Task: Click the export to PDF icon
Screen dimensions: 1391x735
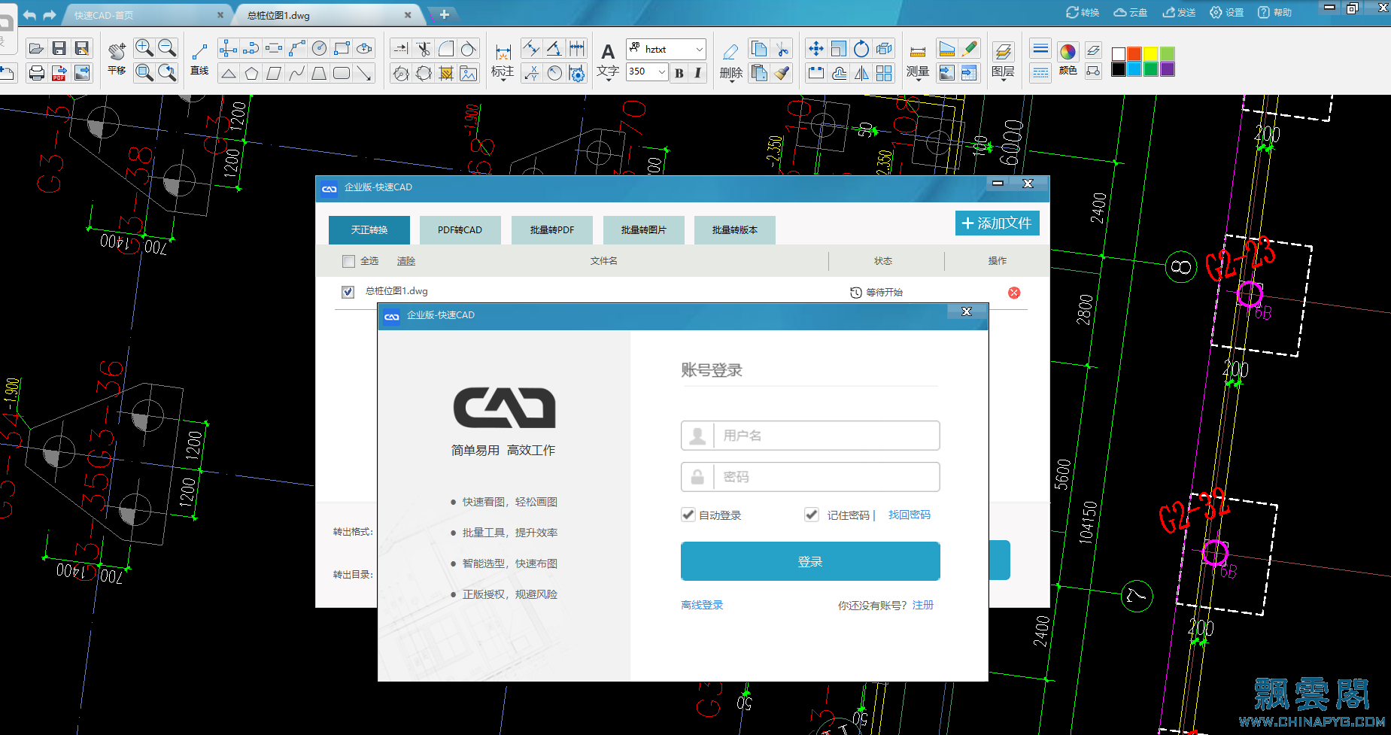Action: click(59, 73)
